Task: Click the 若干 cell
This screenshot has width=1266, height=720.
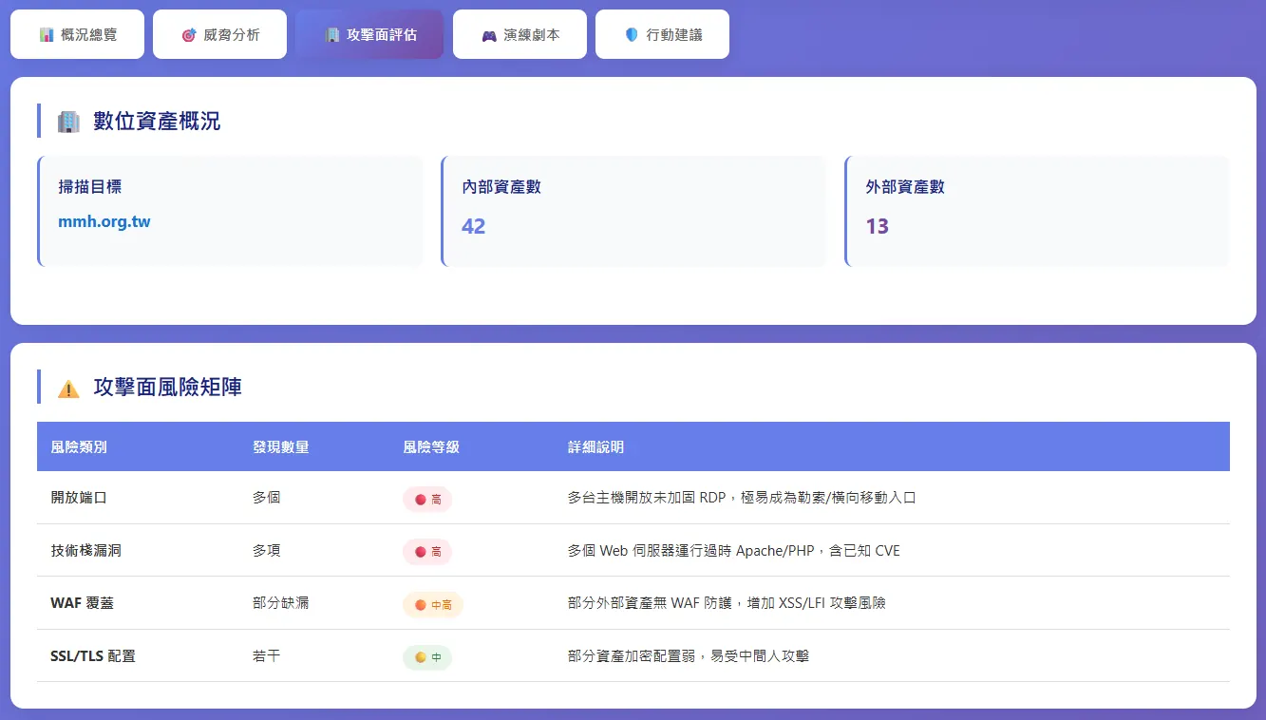Action: click(x=266, y=655)
